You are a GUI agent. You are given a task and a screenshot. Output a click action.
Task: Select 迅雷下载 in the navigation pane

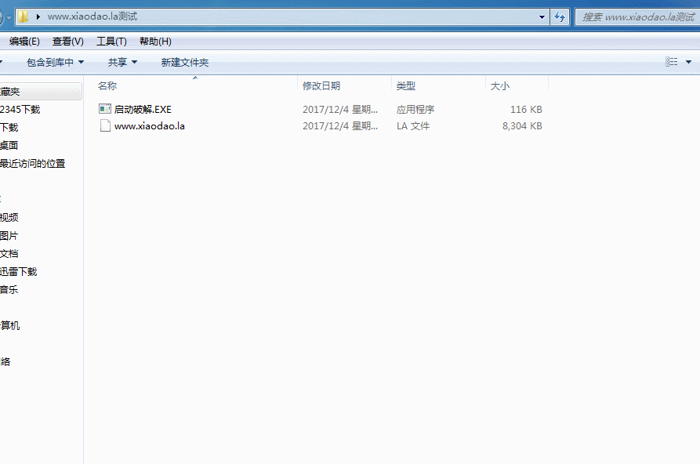(x=19, y=272)
